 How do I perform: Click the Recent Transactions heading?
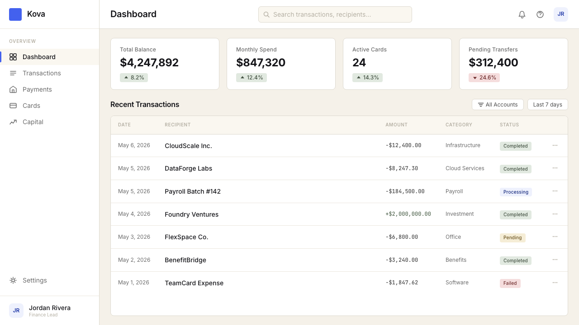point(145,104)
